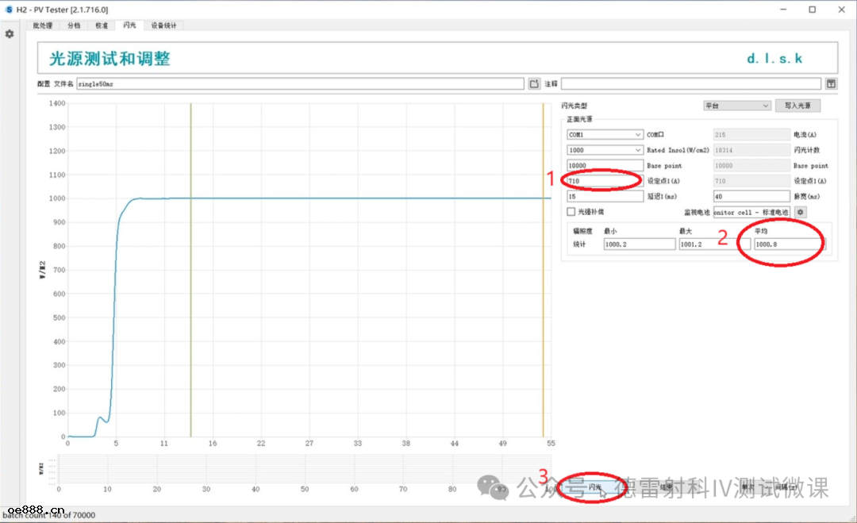Click the open config file icon
The image size is (857, 523).
534,83
